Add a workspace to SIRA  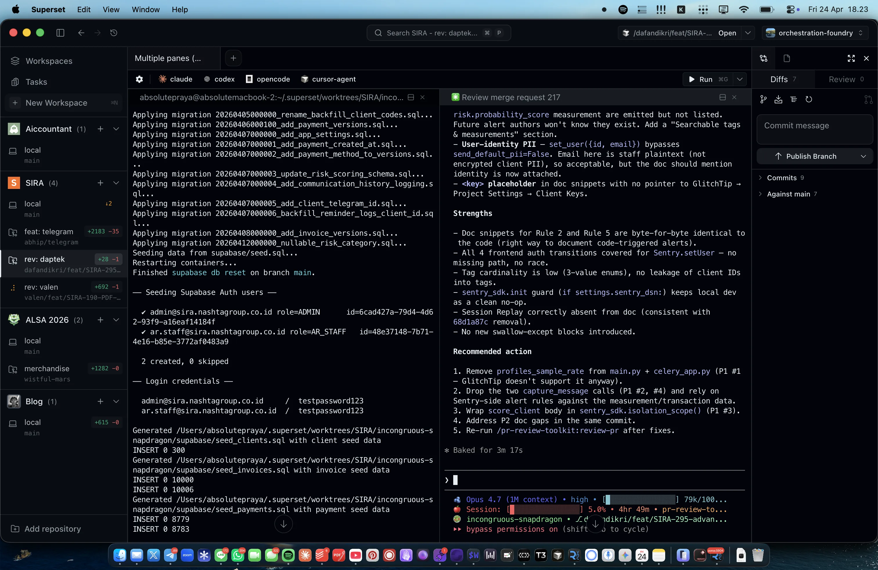pos(100,183)
